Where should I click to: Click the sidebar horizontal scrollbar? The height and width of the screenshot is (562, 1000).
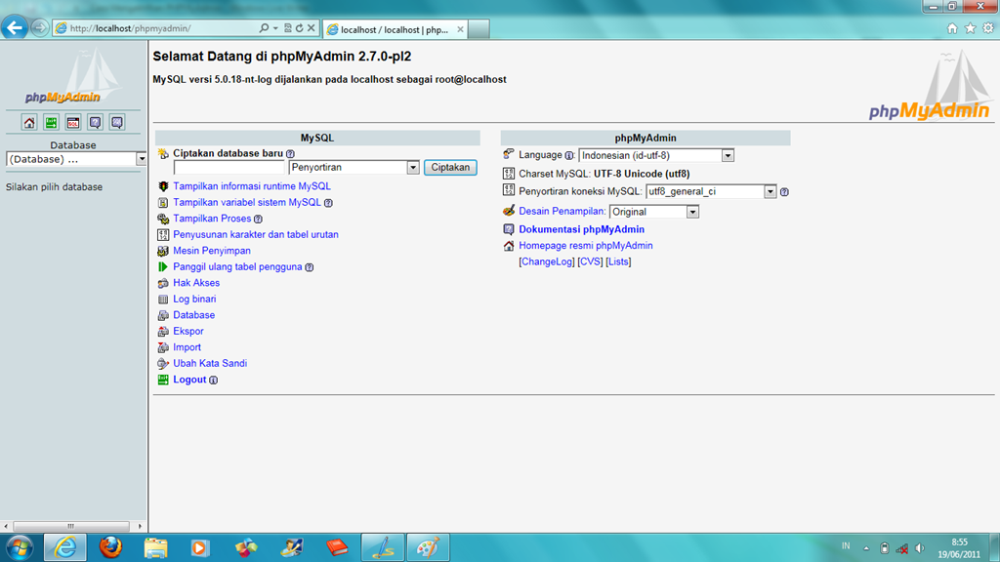pyautogui.click(x=70, y=526)
